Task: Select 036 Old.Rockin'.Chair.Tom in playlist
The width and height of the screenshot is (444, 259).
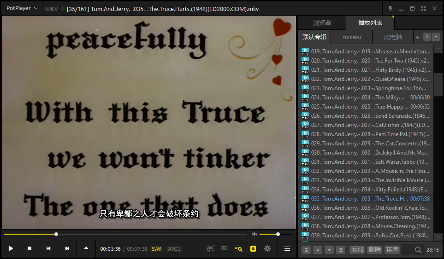Action: click(x=366, y=207)
